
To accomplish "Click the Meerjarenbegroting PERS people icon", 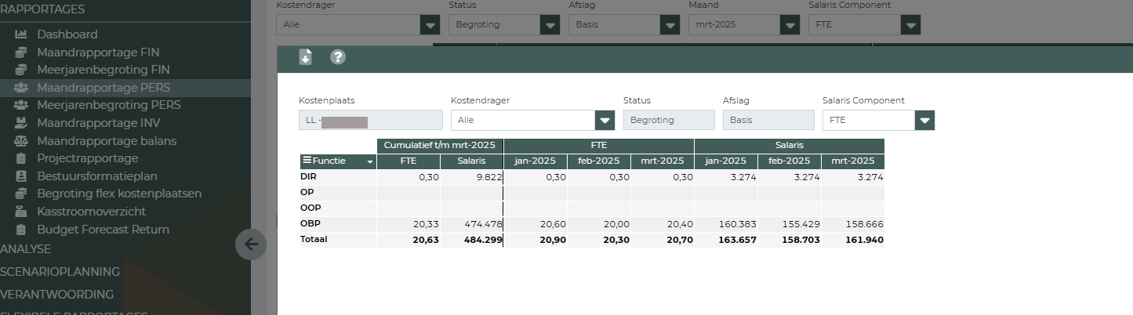I will 21,105.
